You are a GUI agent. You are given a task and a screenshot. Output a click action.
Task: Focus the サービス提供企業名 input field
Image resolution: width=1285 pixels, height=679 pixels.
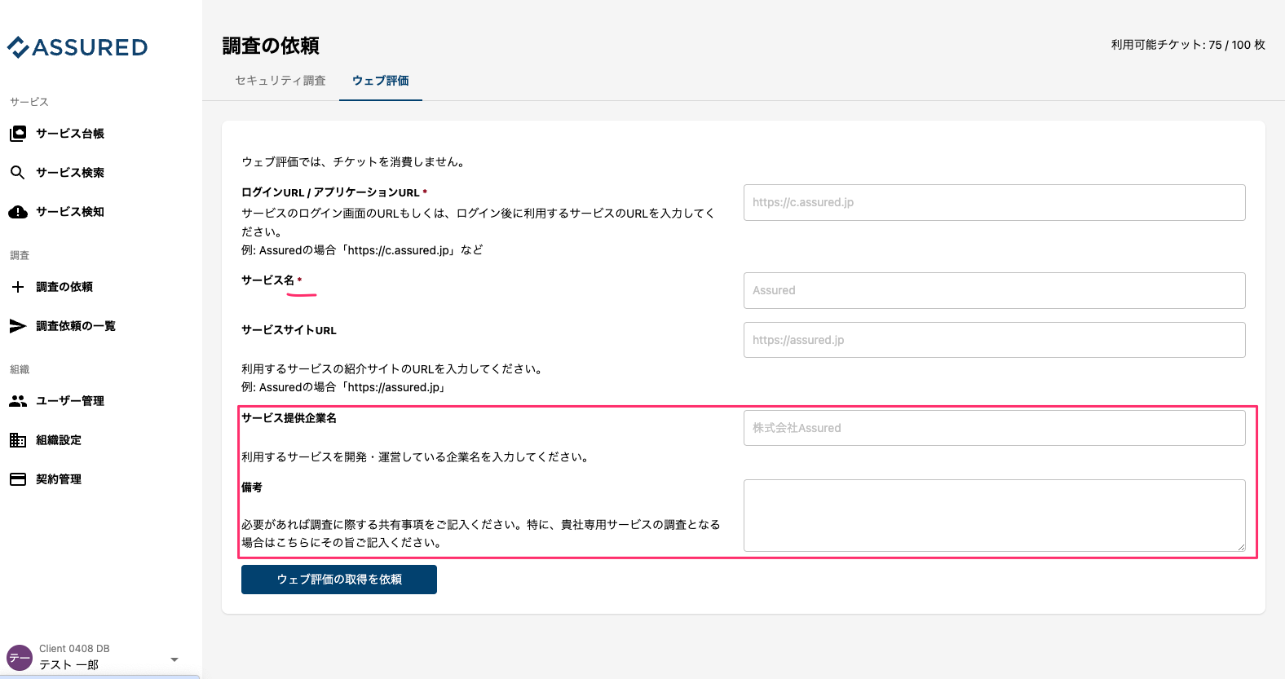995,428
